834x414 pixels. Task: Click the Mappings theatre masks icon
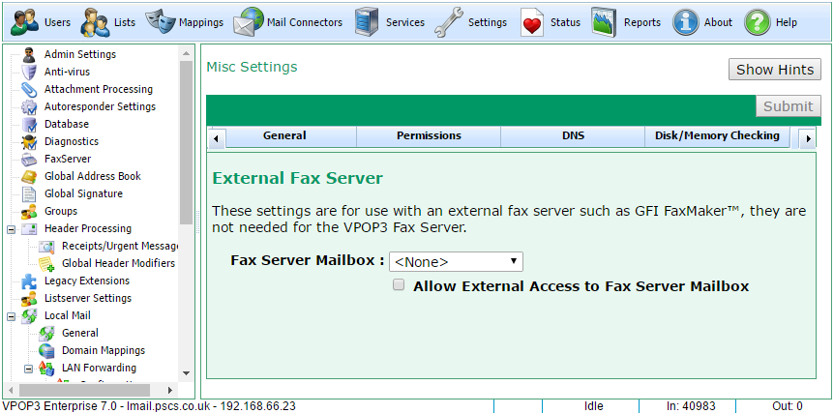[160, 22]
